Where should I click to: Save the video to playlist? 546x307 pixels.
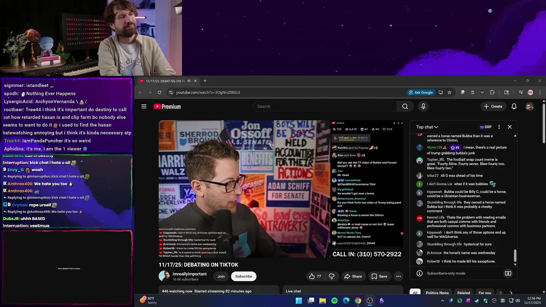(x=379, y=276)
